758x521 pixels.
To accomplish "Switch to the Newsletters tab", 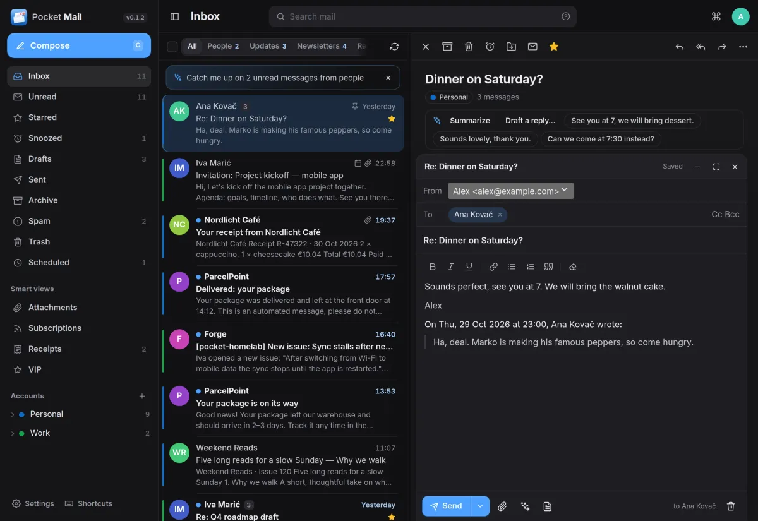I will (x=322, y=46).
